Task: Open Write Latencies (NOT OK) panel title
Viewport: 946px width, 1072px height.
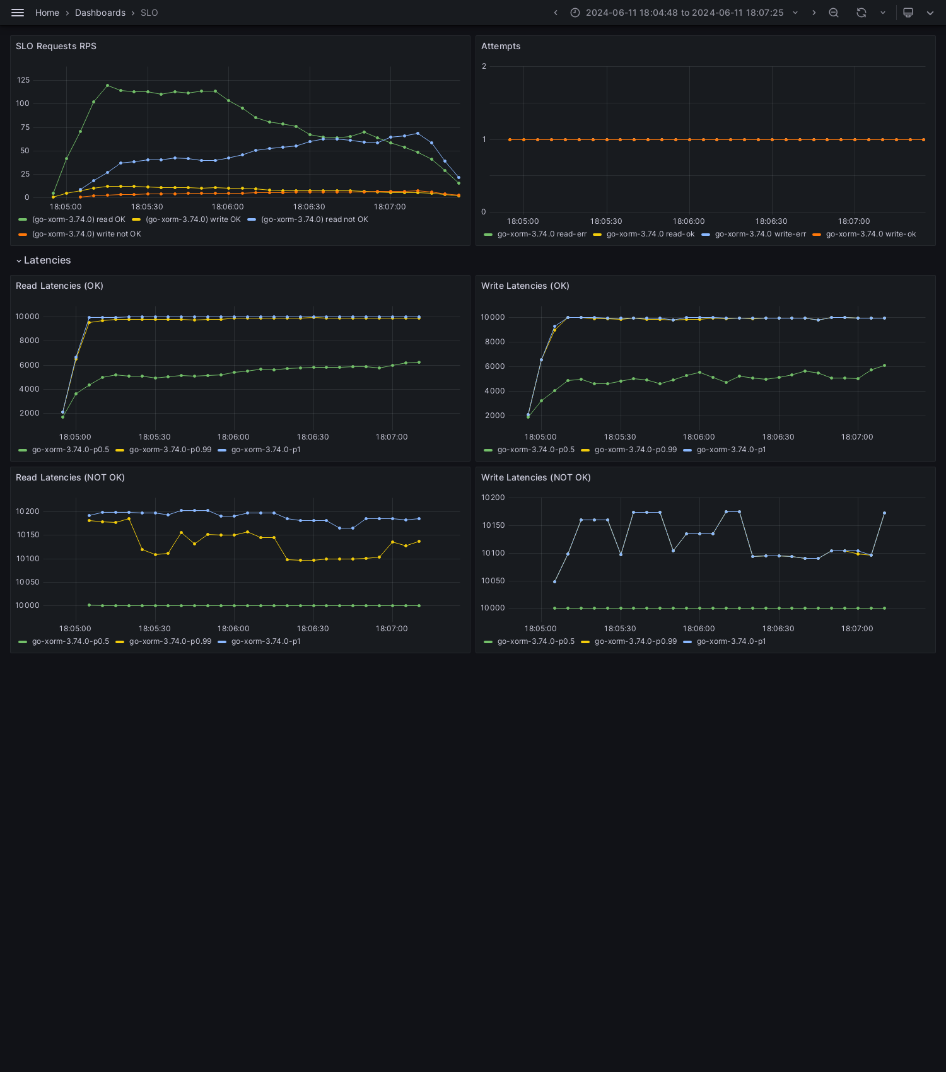Action: point(536,477)
